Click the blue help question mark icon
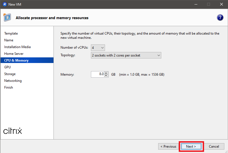The height and width of the screenshot is (153, 228). [220, 18]
